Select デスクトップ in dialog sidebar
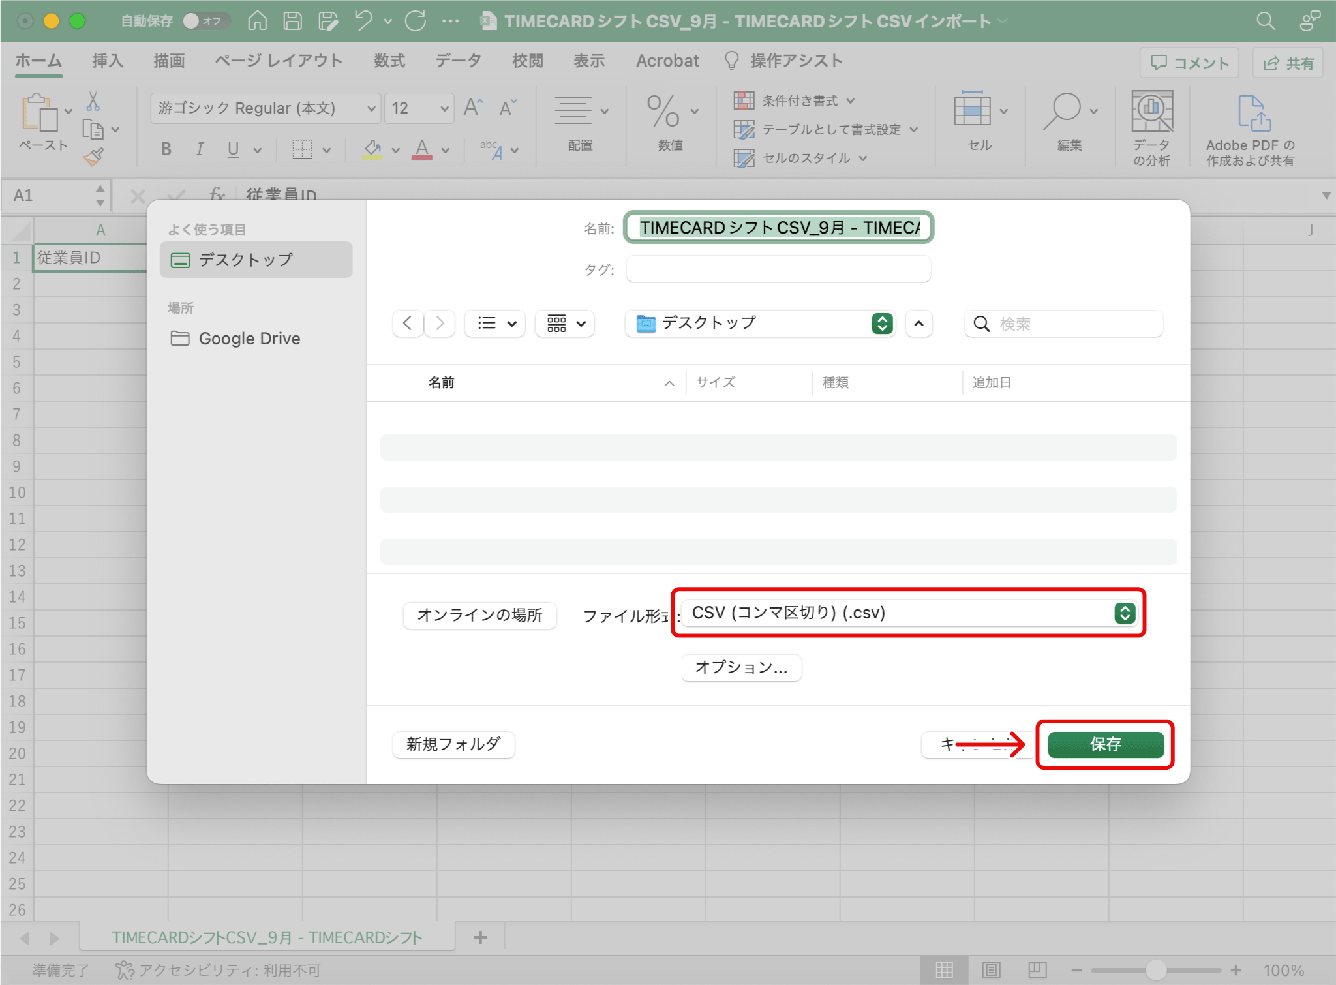 (x=256, y=260)
